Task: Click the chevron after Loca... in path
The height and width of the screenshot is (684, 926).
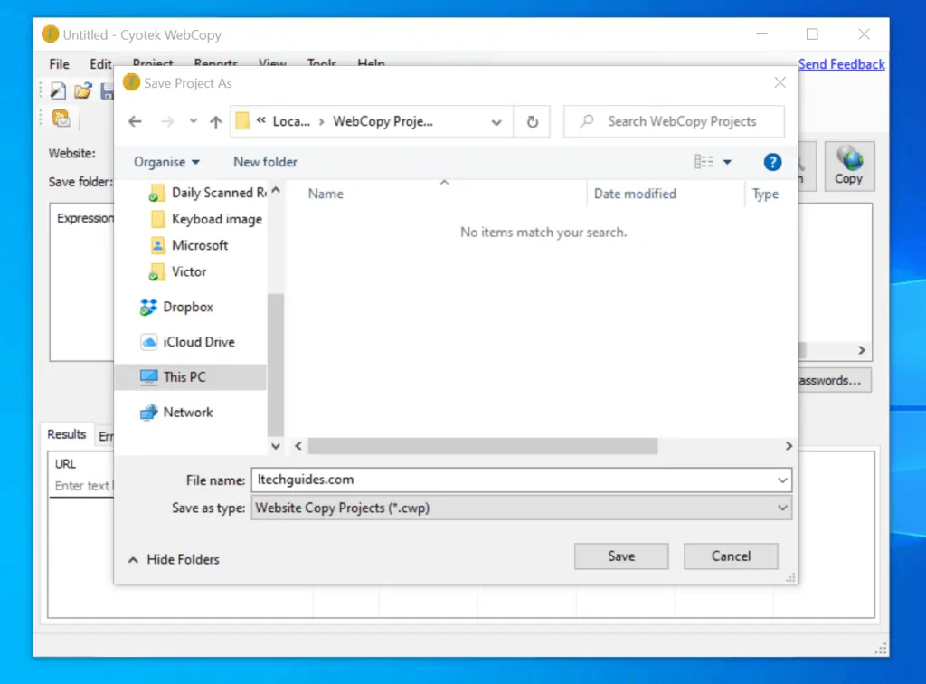Action: (321, 121)
